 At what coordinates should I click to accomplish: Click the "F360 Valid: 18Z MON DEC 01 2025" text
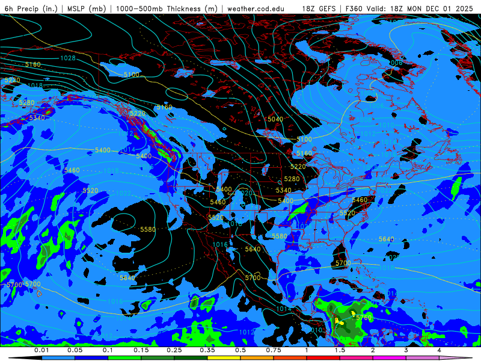click(x=409, y=8)
